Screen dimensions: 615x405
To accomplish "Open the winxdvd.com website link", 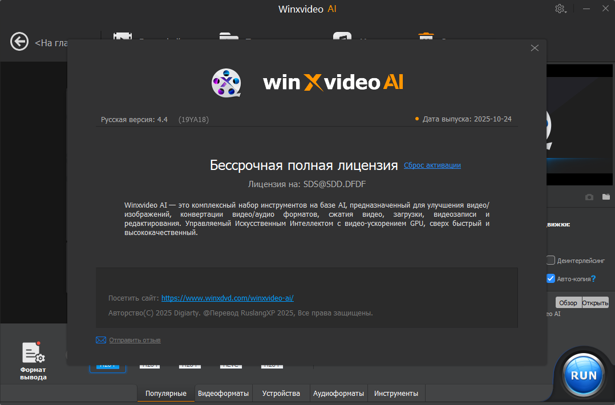I will click(x=228, y=298).
